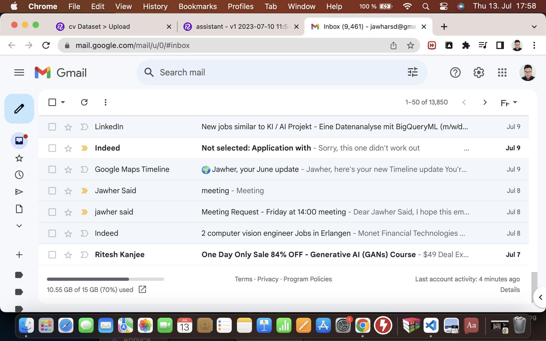Open Drafts document icon in sidebar
Image resolution: width=546 pixels, height=341 pixels.
click(19, 209)
